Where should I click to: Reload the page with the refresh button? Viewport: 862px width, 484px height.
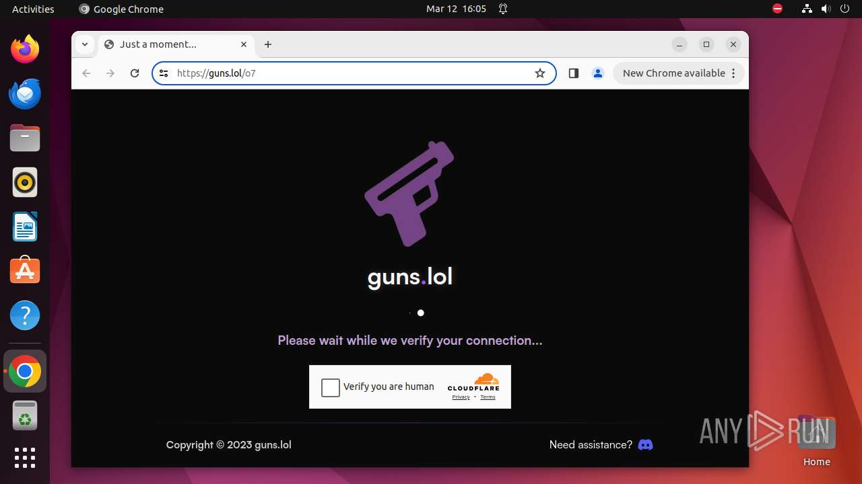click(x=135, y=73)
